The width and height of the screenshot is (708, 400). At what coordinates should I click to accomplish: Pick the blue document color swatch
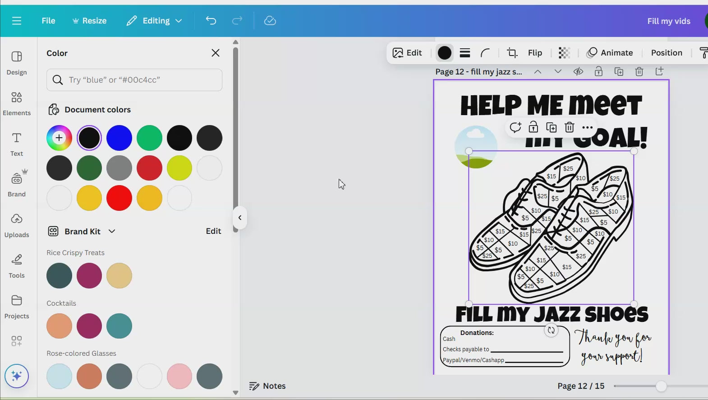(x=119, y=138)
